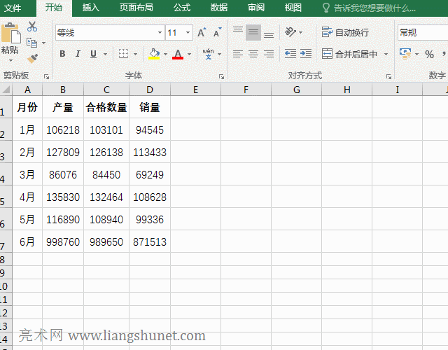Expand phonetic guide dropdown arrow

(x=219, y=54)
